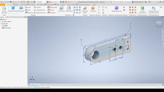Open dropdown under Параллелепипед button

coord(117,13)
